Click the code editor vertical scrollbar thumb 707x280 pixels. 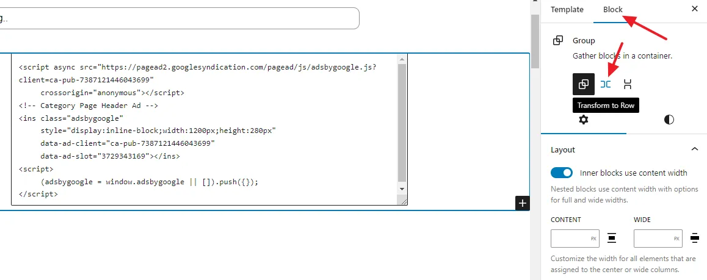[x=402, y=123]
